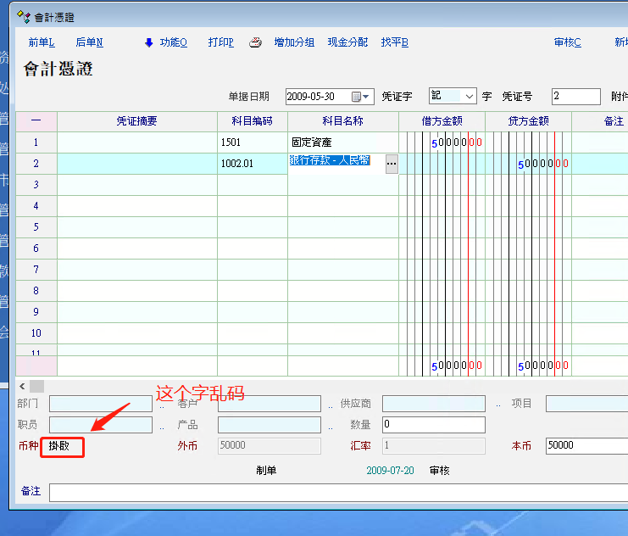Screen dimensions: 628x536
Task: Click 找平 to balance entries
Action: [x=394, y=42]
